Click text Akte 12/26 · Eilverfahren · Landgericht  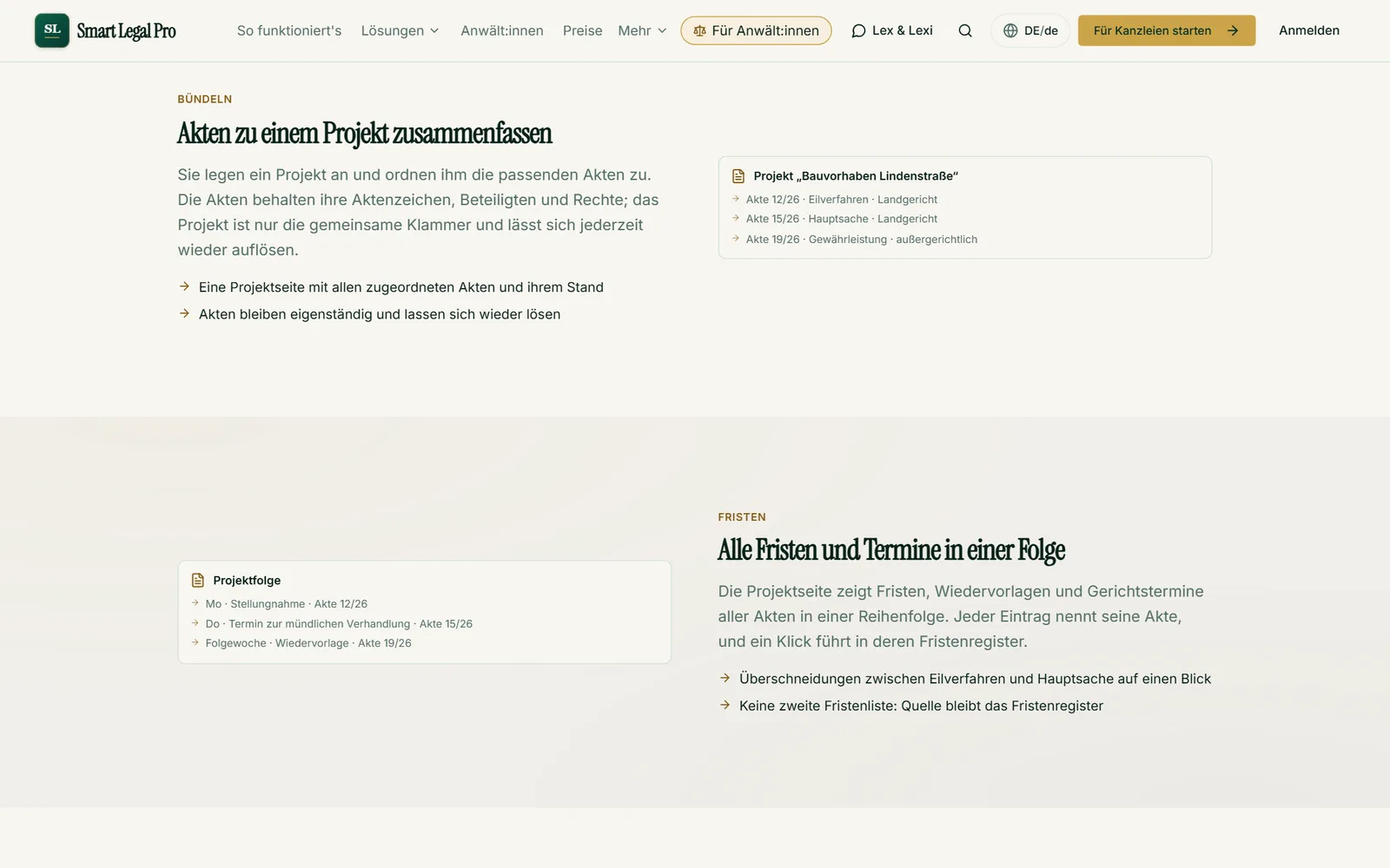[842, 200]
